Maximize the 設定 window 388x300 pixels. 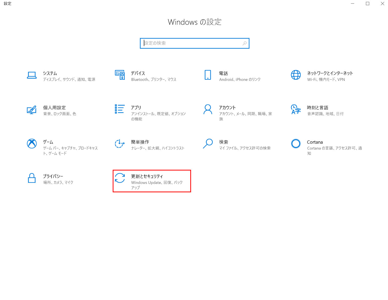click(368, 4)
